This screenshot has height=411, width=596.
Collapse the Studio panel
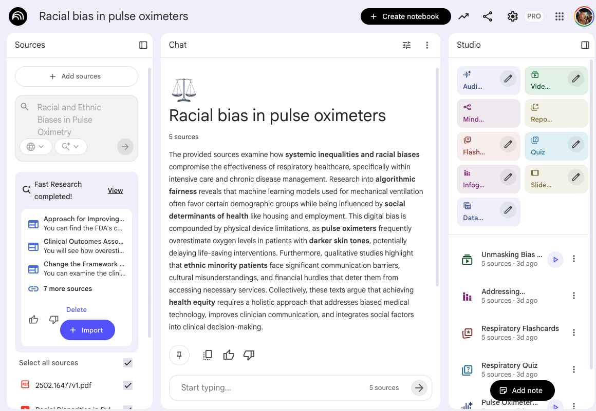(x=585, y=45)
